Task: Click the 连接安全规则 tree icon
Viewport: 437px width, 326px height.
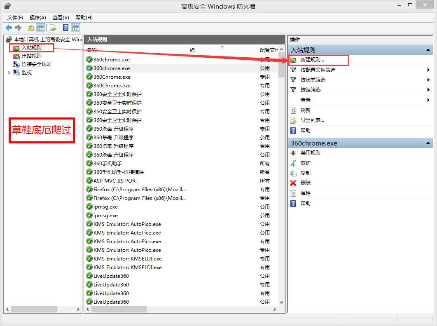Action: click(x=16, y=64)
